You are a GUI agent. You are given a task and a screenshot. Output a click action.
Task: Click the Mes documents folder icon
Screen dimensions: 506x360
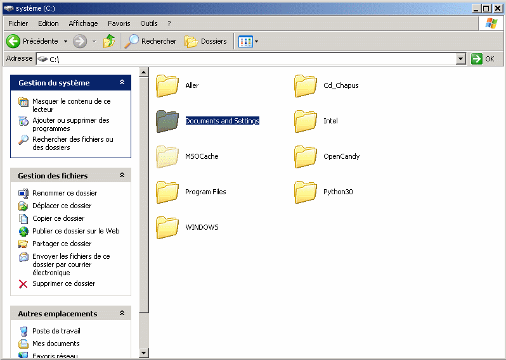pyautogui.click(x=23, y=344)
